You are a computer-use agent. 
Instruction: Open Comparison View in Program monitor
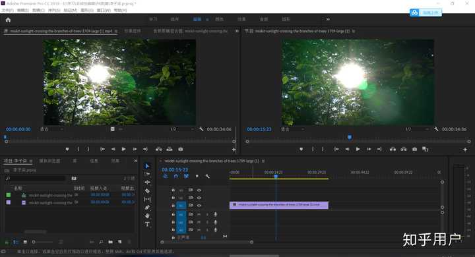pos(426,149)
